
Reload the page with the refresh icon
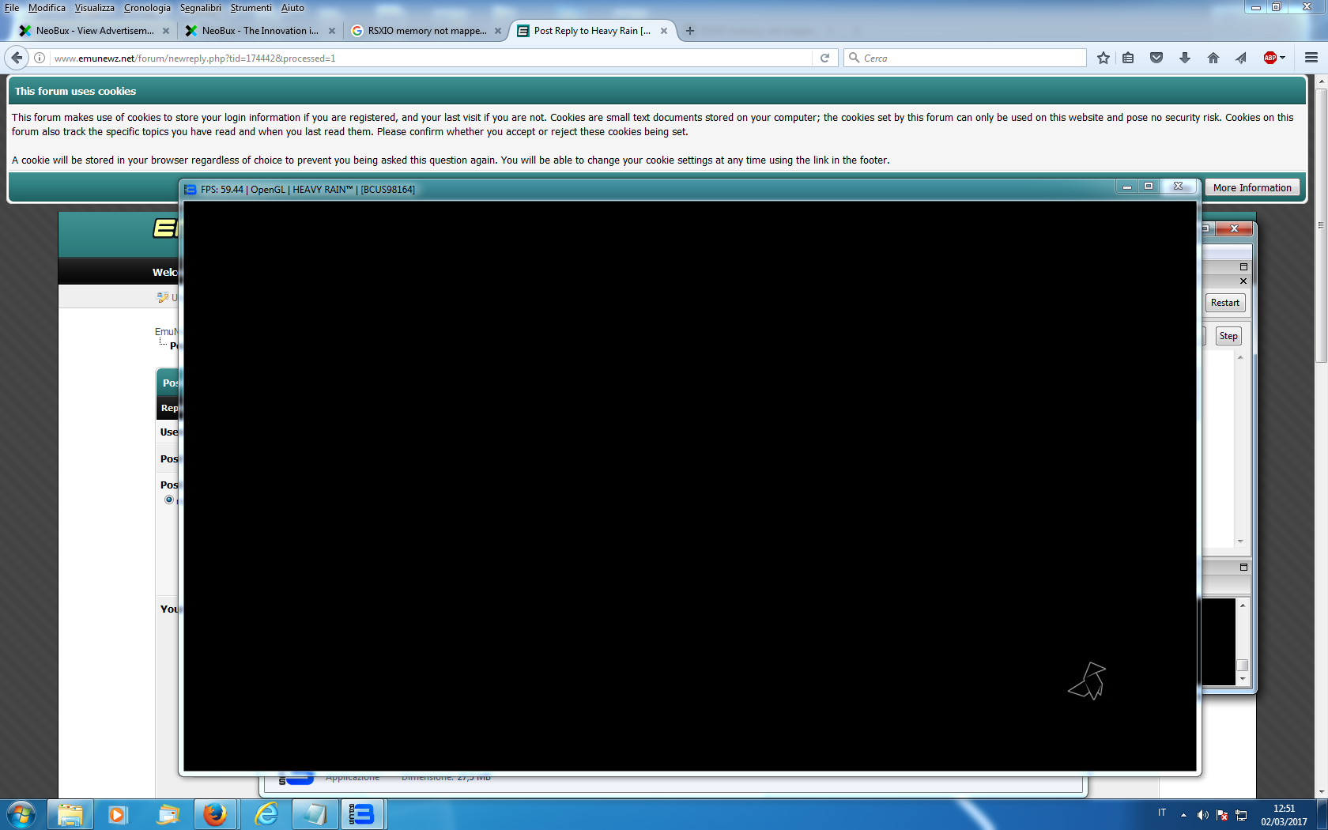point(824,58)
